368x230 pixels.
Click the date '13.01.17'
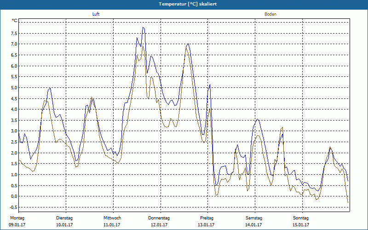click(x=206, y=225)
